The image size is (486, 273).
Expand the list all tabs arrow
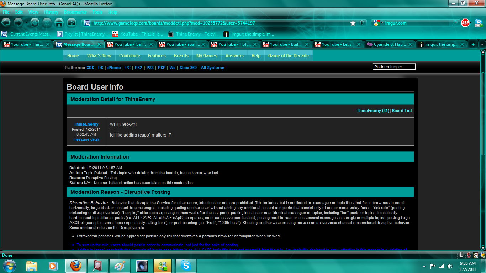(x=482, y=44)
